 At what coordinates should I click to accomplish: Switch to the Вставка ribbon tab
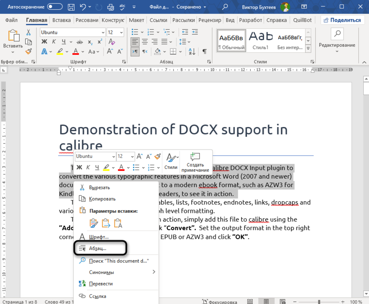(61, 20)
